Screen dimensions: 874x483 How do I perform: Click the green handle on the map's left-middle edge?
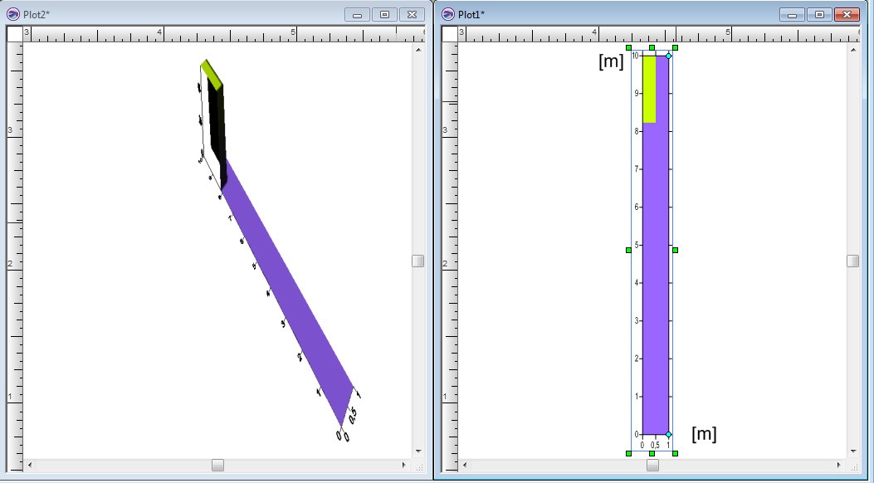pyautogui.click(x=628, y=250)
